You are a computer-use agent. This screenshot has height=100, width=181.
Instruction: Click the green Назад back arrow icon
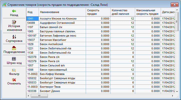pos(14,11)
